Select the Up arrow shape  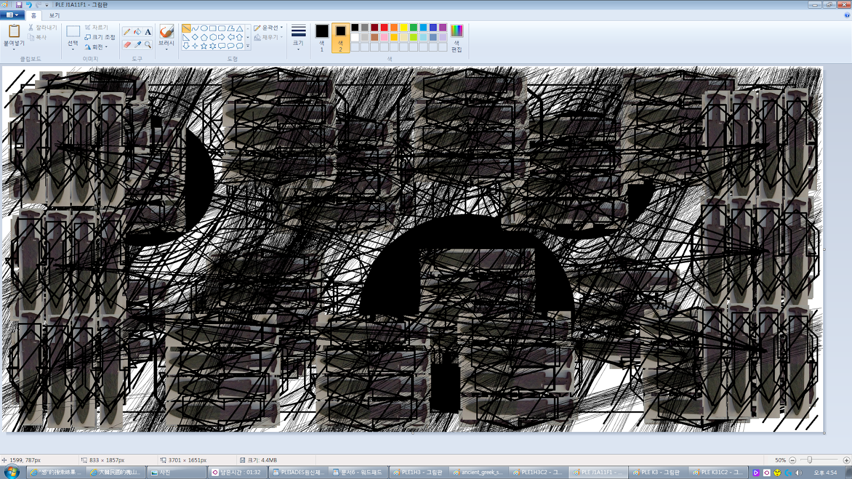pos(240,37)
